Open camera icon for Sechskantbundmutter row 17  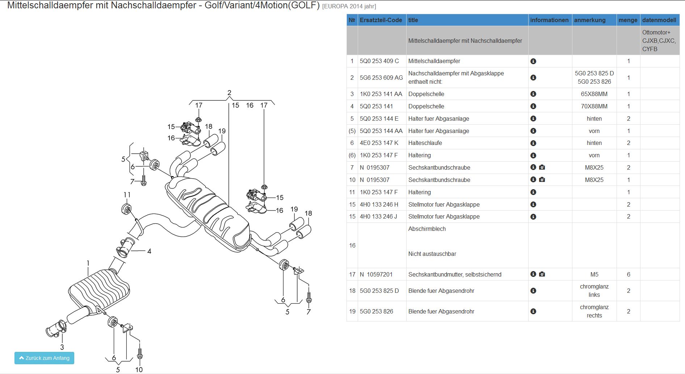coord(542,274)
